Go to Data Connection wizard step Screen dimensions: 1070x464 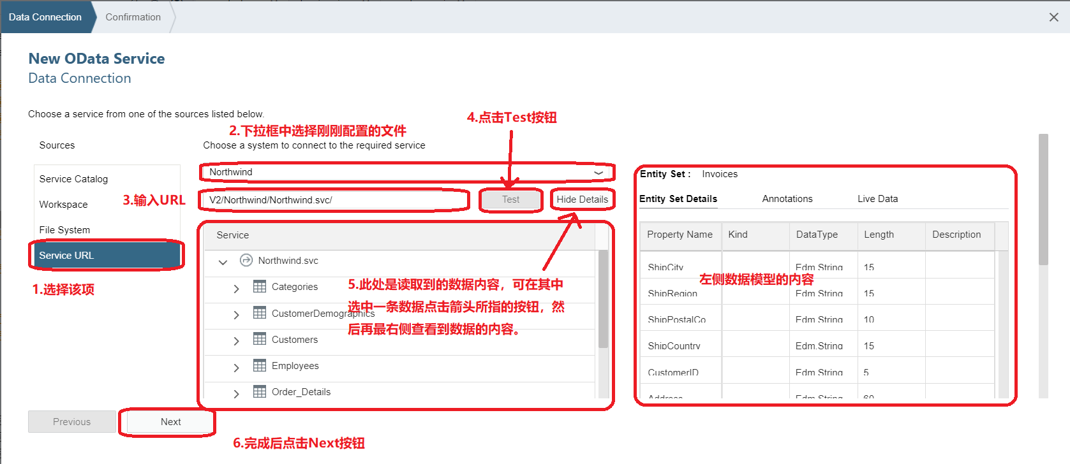45,17
